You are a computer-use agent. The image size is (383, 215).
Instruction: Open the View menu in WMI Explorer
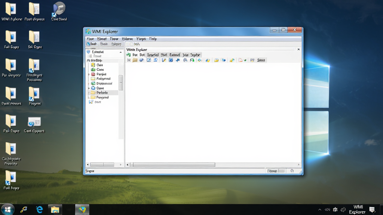[114, 39]
